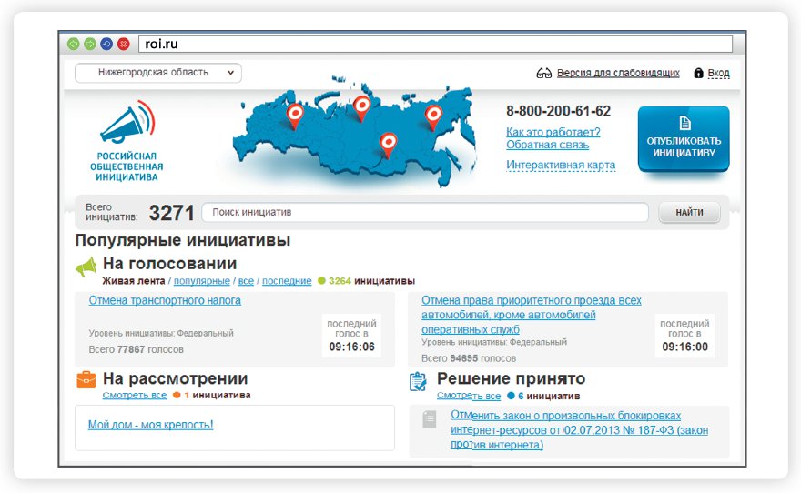Click the 6 инициатив count text
The image size is (801, 493).
click(549, 396)
